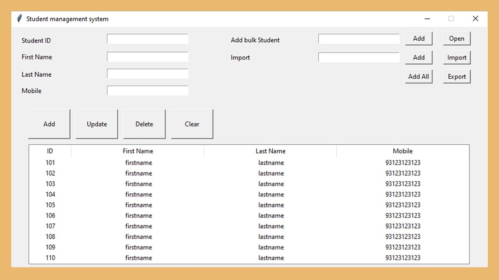The height and width of the screenshot is (280, 499).
Task: Click mobile number in row 102
Action: tap(403, 173)
